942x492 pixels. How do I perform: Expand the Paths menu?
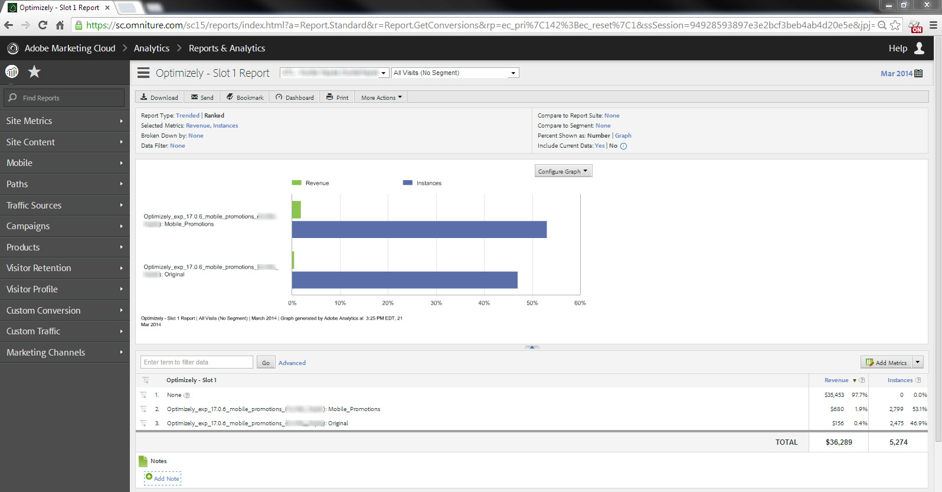[x=65, y=184]
